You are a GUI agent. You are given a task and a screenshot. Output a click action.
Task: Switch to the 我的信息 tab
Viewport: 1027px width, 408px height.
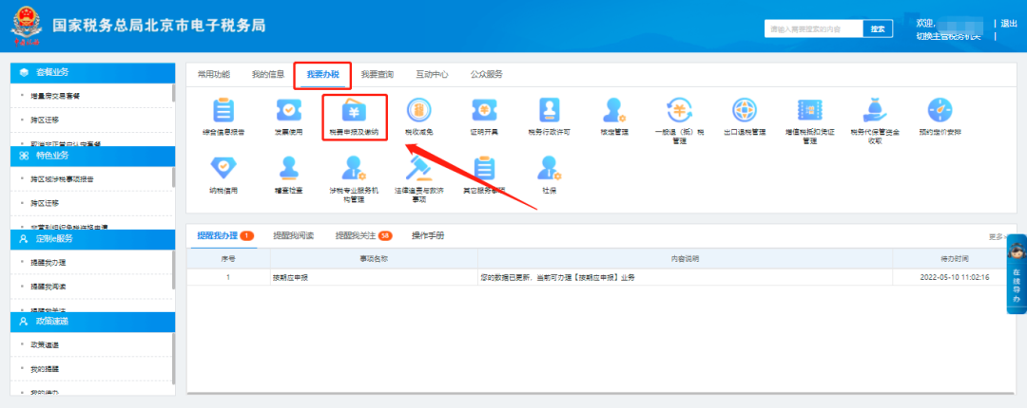point(268,75)
